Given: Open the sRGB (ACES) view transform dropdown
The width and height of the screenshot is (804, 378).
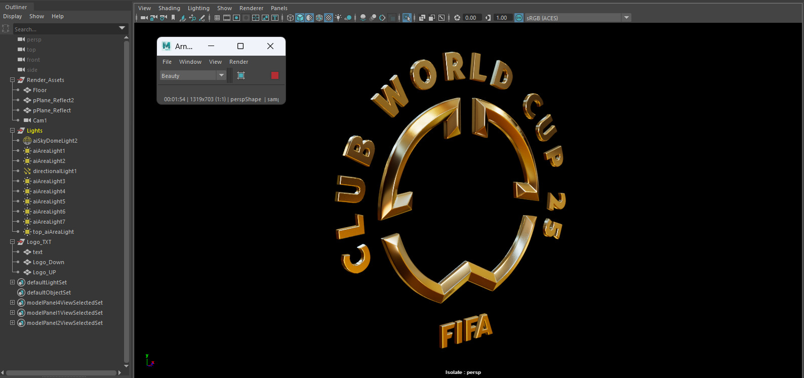Looking at the screenshot, I should 626,18.
